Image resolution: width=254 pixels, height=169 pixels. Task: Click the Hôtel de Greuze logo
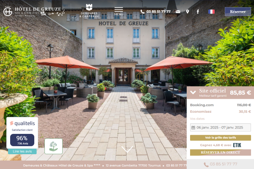point(34,11)
